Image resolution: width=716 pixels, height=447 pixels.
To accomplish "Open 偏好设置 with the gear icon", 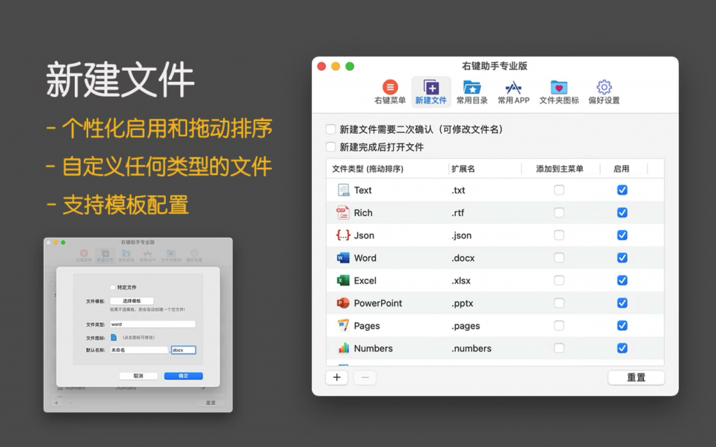I will click(603, 87).
